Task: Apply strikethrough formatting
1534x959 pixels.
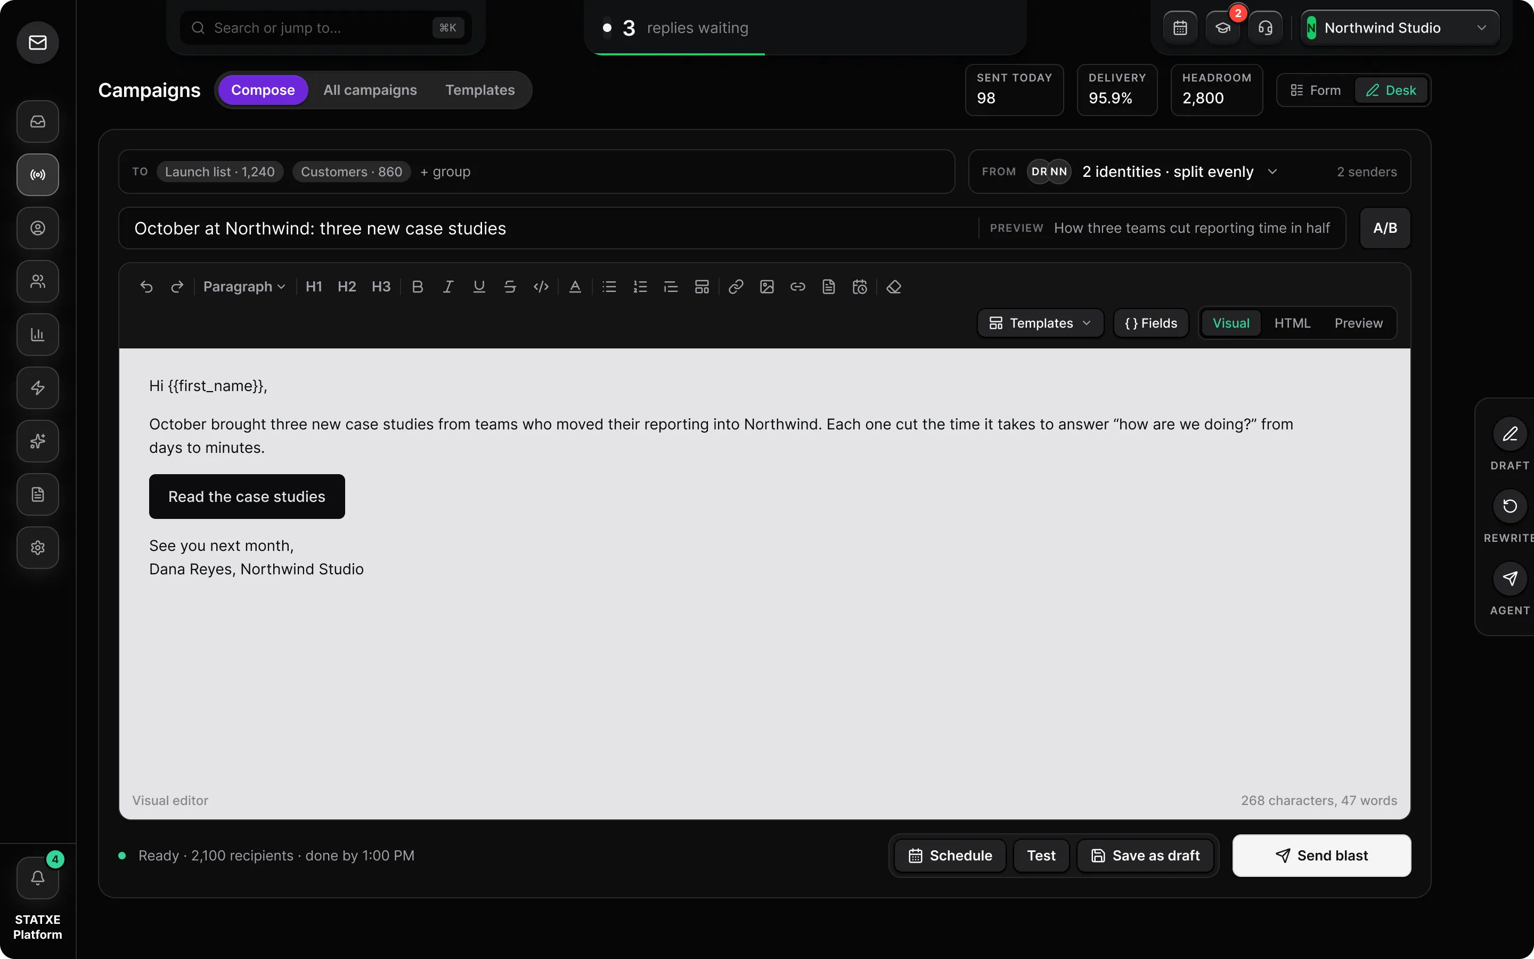Action: coord(510,287)
